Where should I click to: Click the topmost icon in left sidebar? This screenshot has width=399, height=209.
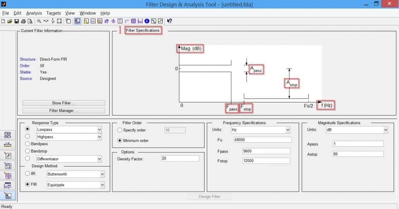click(x=7, y=135)
